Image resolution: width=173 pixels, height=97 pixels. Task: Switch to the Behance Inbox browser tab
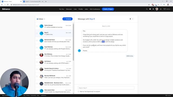(11, 2)
